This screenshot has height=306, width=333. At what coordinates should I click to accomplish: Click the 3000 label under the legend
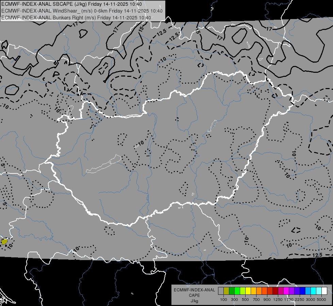click(x=311, y=300)
